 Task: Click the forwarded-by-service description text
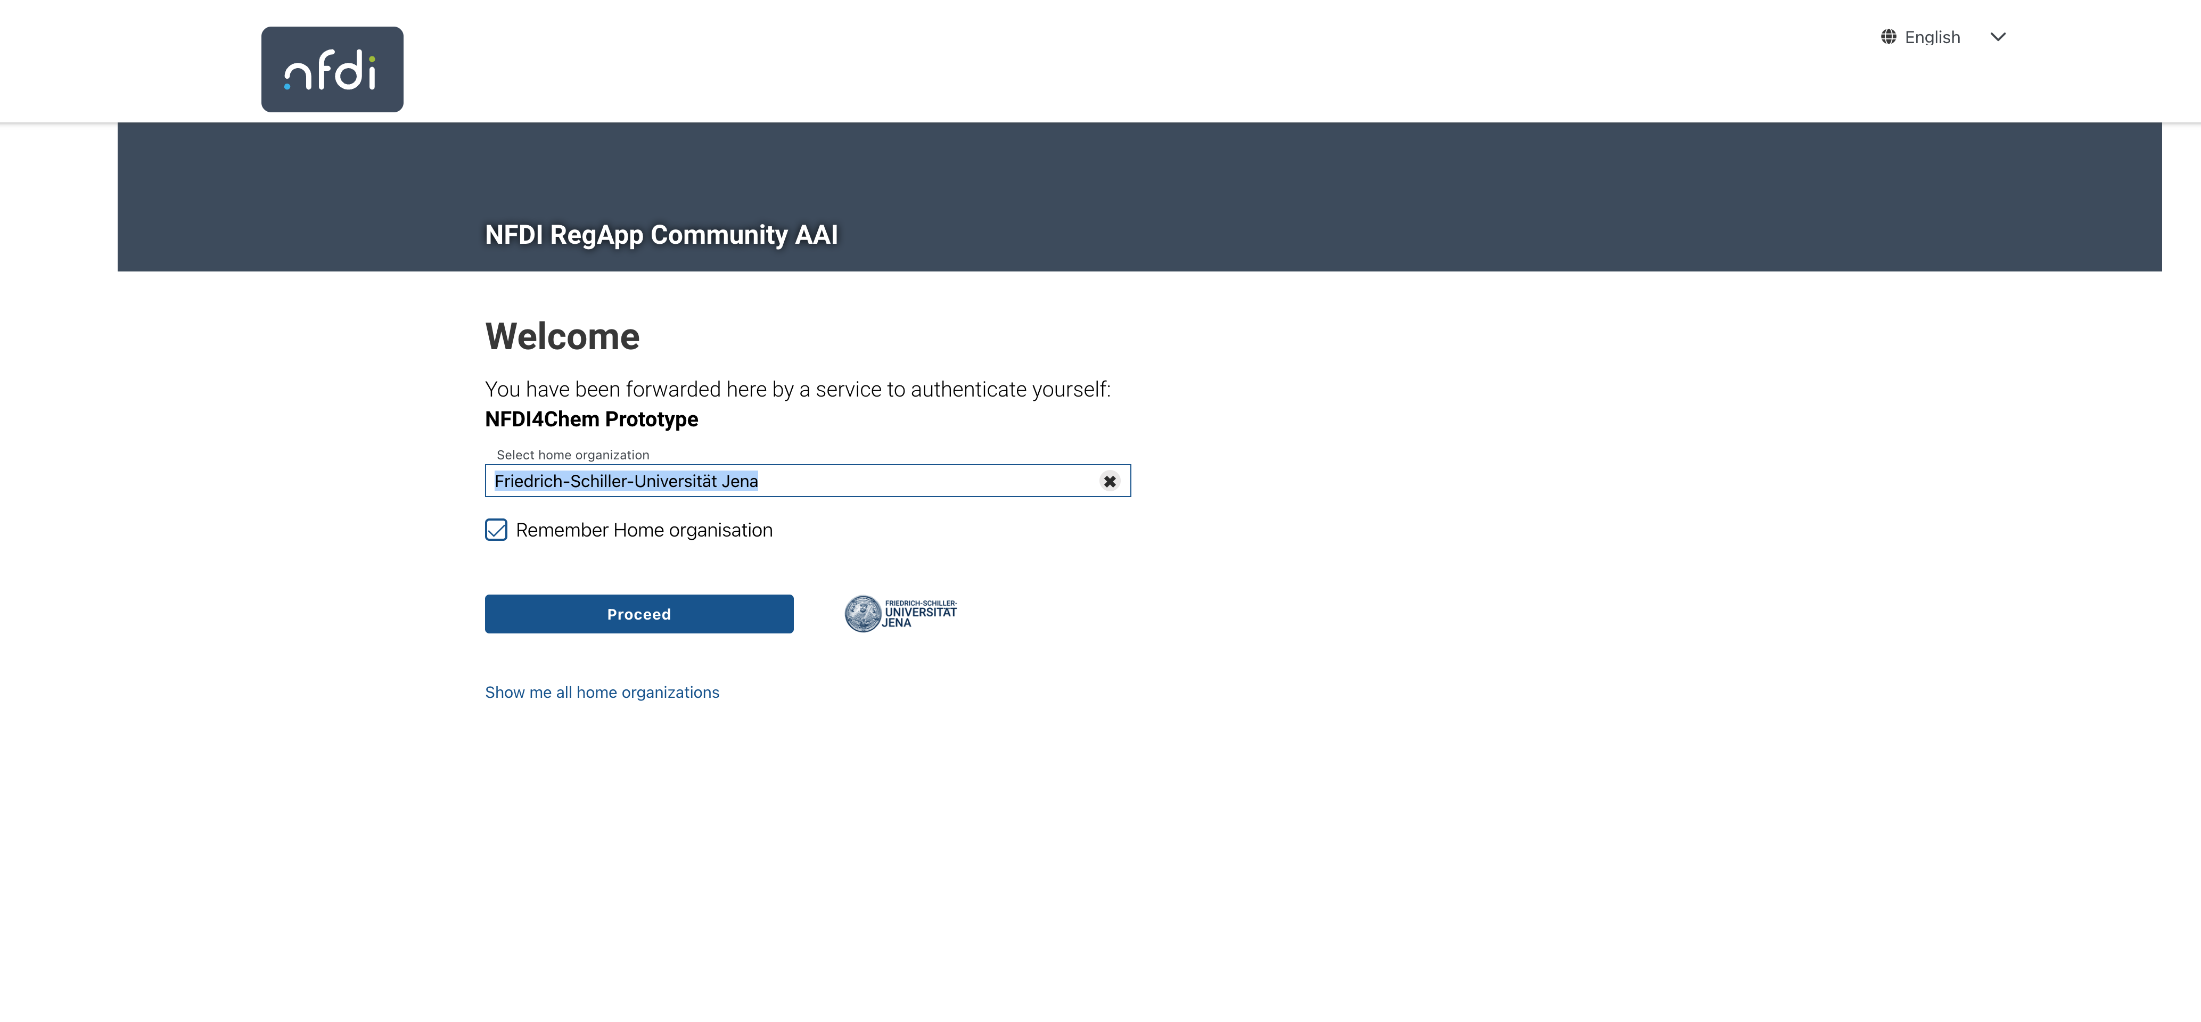[798, 390]
